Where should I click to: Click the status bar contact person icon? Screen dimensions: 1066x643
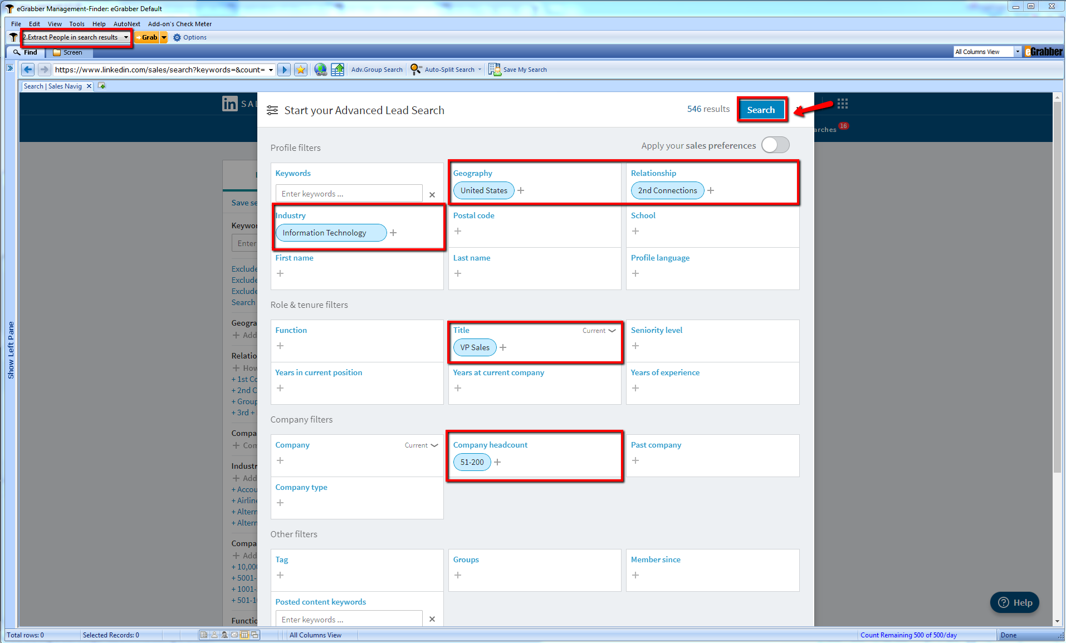click(214, 635)
